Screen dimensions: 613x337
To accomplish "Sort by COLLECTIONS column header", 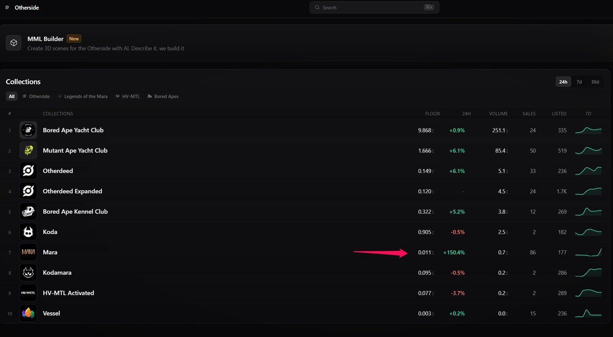I will [x=58, y=114].
